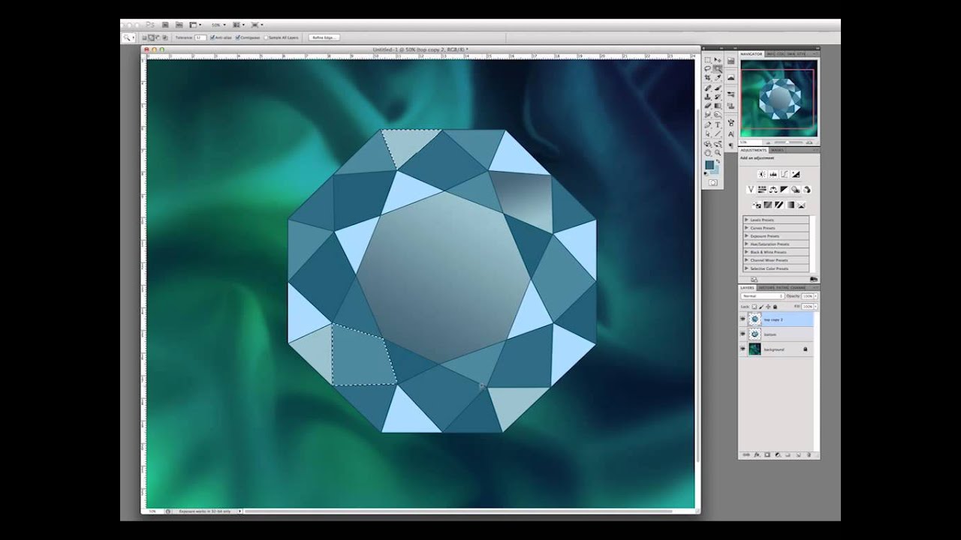The image size is (961, 540).
Task: Select the Clone Stamp tool
Action: pyautogui.click(x=707, y=96)
